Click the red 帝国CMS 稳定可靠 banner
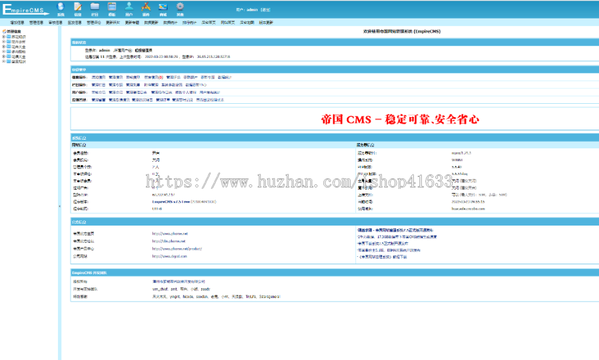This screenshot has height=360, width=599. 400,120
